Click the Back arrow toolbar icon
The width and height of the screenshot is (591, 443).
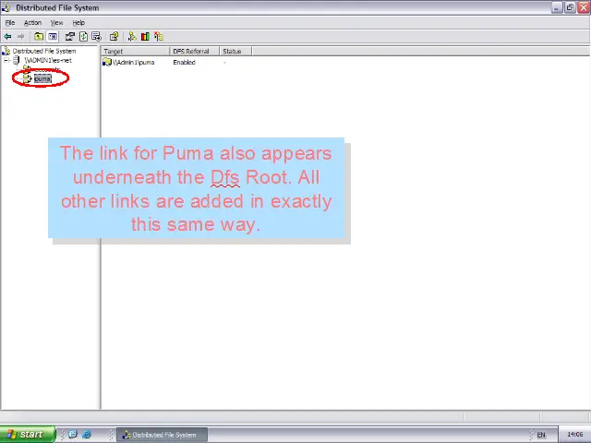pyautogui.click(x=7, y=37)
